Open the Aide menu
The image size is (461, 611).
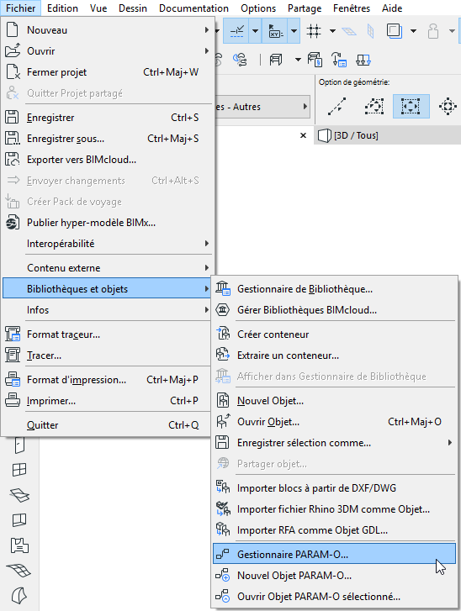point(392,8)
